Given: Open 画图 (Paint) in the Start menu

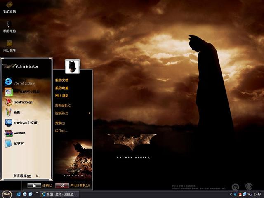Looking at the screenshot, I should pos(16,112).
